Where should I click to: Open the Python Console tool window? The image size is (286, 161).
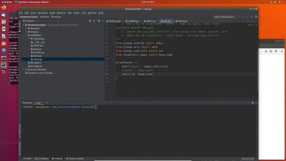point(75,159)
